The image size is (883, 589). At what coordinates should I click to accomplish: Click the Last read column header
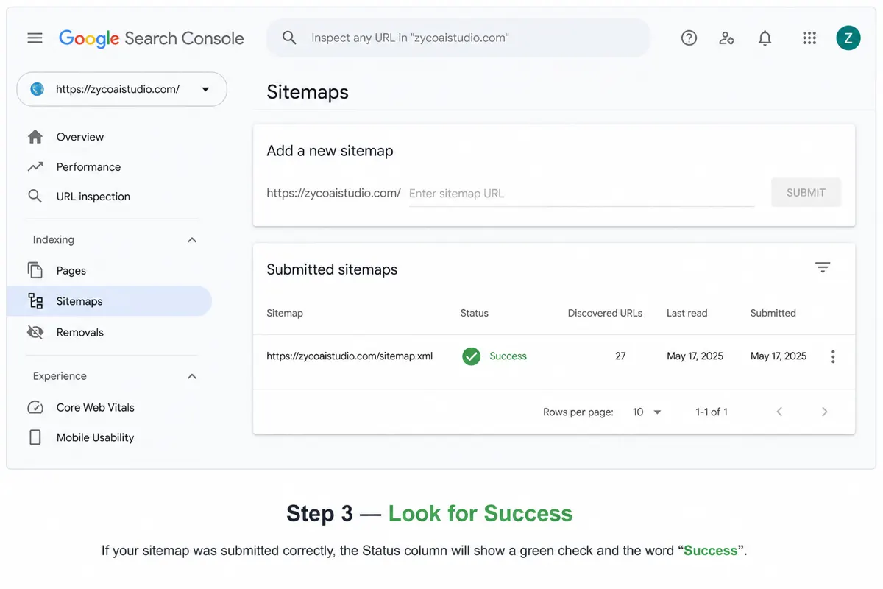pos(687,313)
